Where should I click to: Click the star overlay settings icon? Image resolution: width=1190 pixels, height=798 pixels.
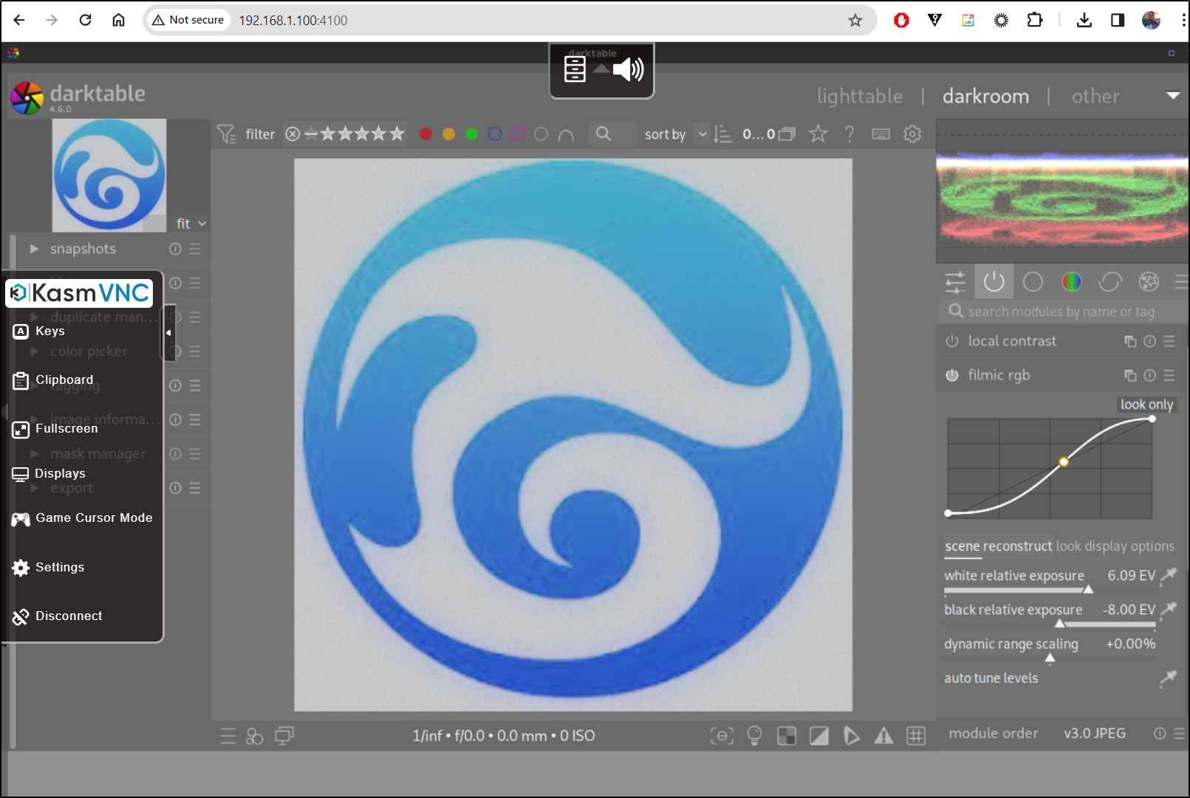818,134
